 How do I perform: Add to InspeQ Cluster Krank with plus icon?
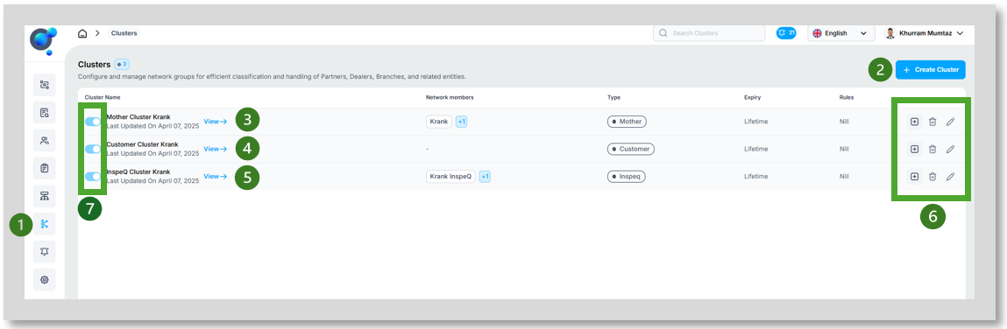tap(914, 177)
